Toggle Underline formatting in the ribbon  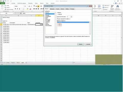(x=19, y=9)
